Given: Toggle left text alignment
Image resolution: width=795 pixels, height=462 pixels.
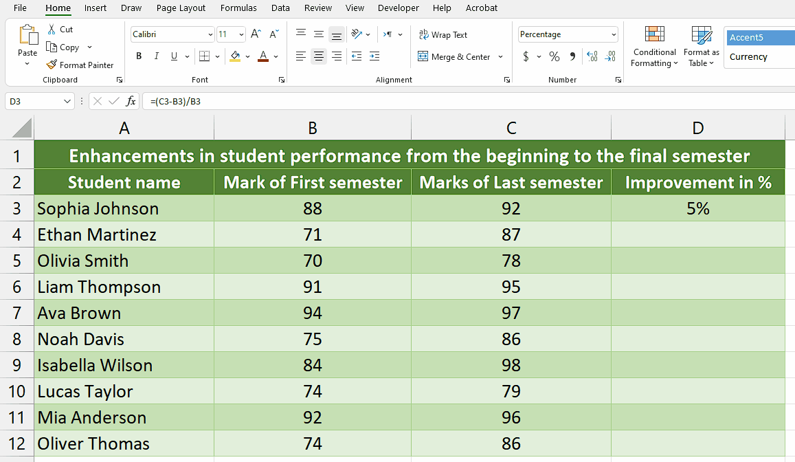Looking at the screenshot, I should coord(301,56).
